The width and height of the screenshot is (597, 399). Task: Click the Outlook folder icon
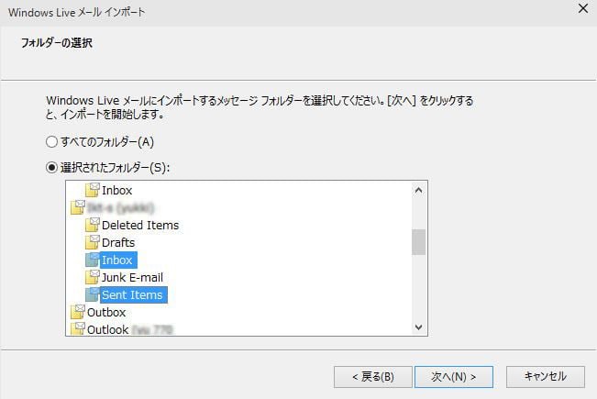coord(77,328)
